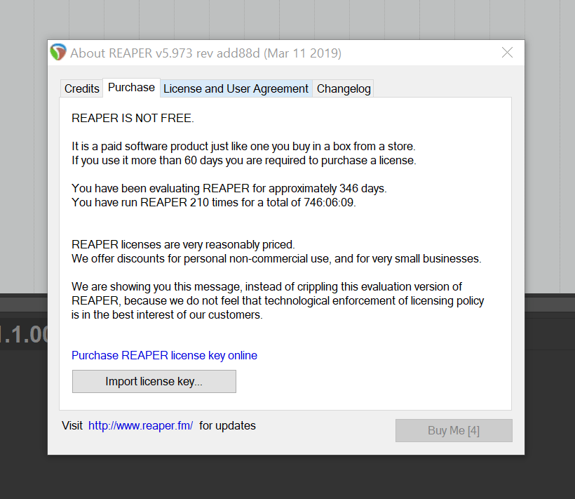Open Purchase REAPER license key online link
The width and height of the screenshot is (575, 499).
coord(164,355)
